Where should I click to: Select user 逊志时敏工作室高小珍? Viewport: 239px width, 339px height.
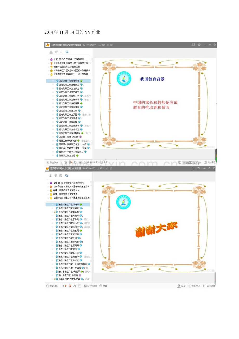69,253
